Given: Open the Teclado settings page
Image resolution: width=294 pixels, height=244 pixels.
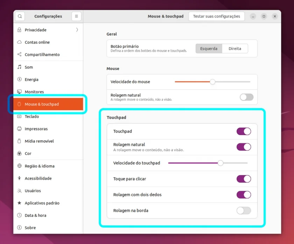Looking at the screenshot, I should 48,116.
